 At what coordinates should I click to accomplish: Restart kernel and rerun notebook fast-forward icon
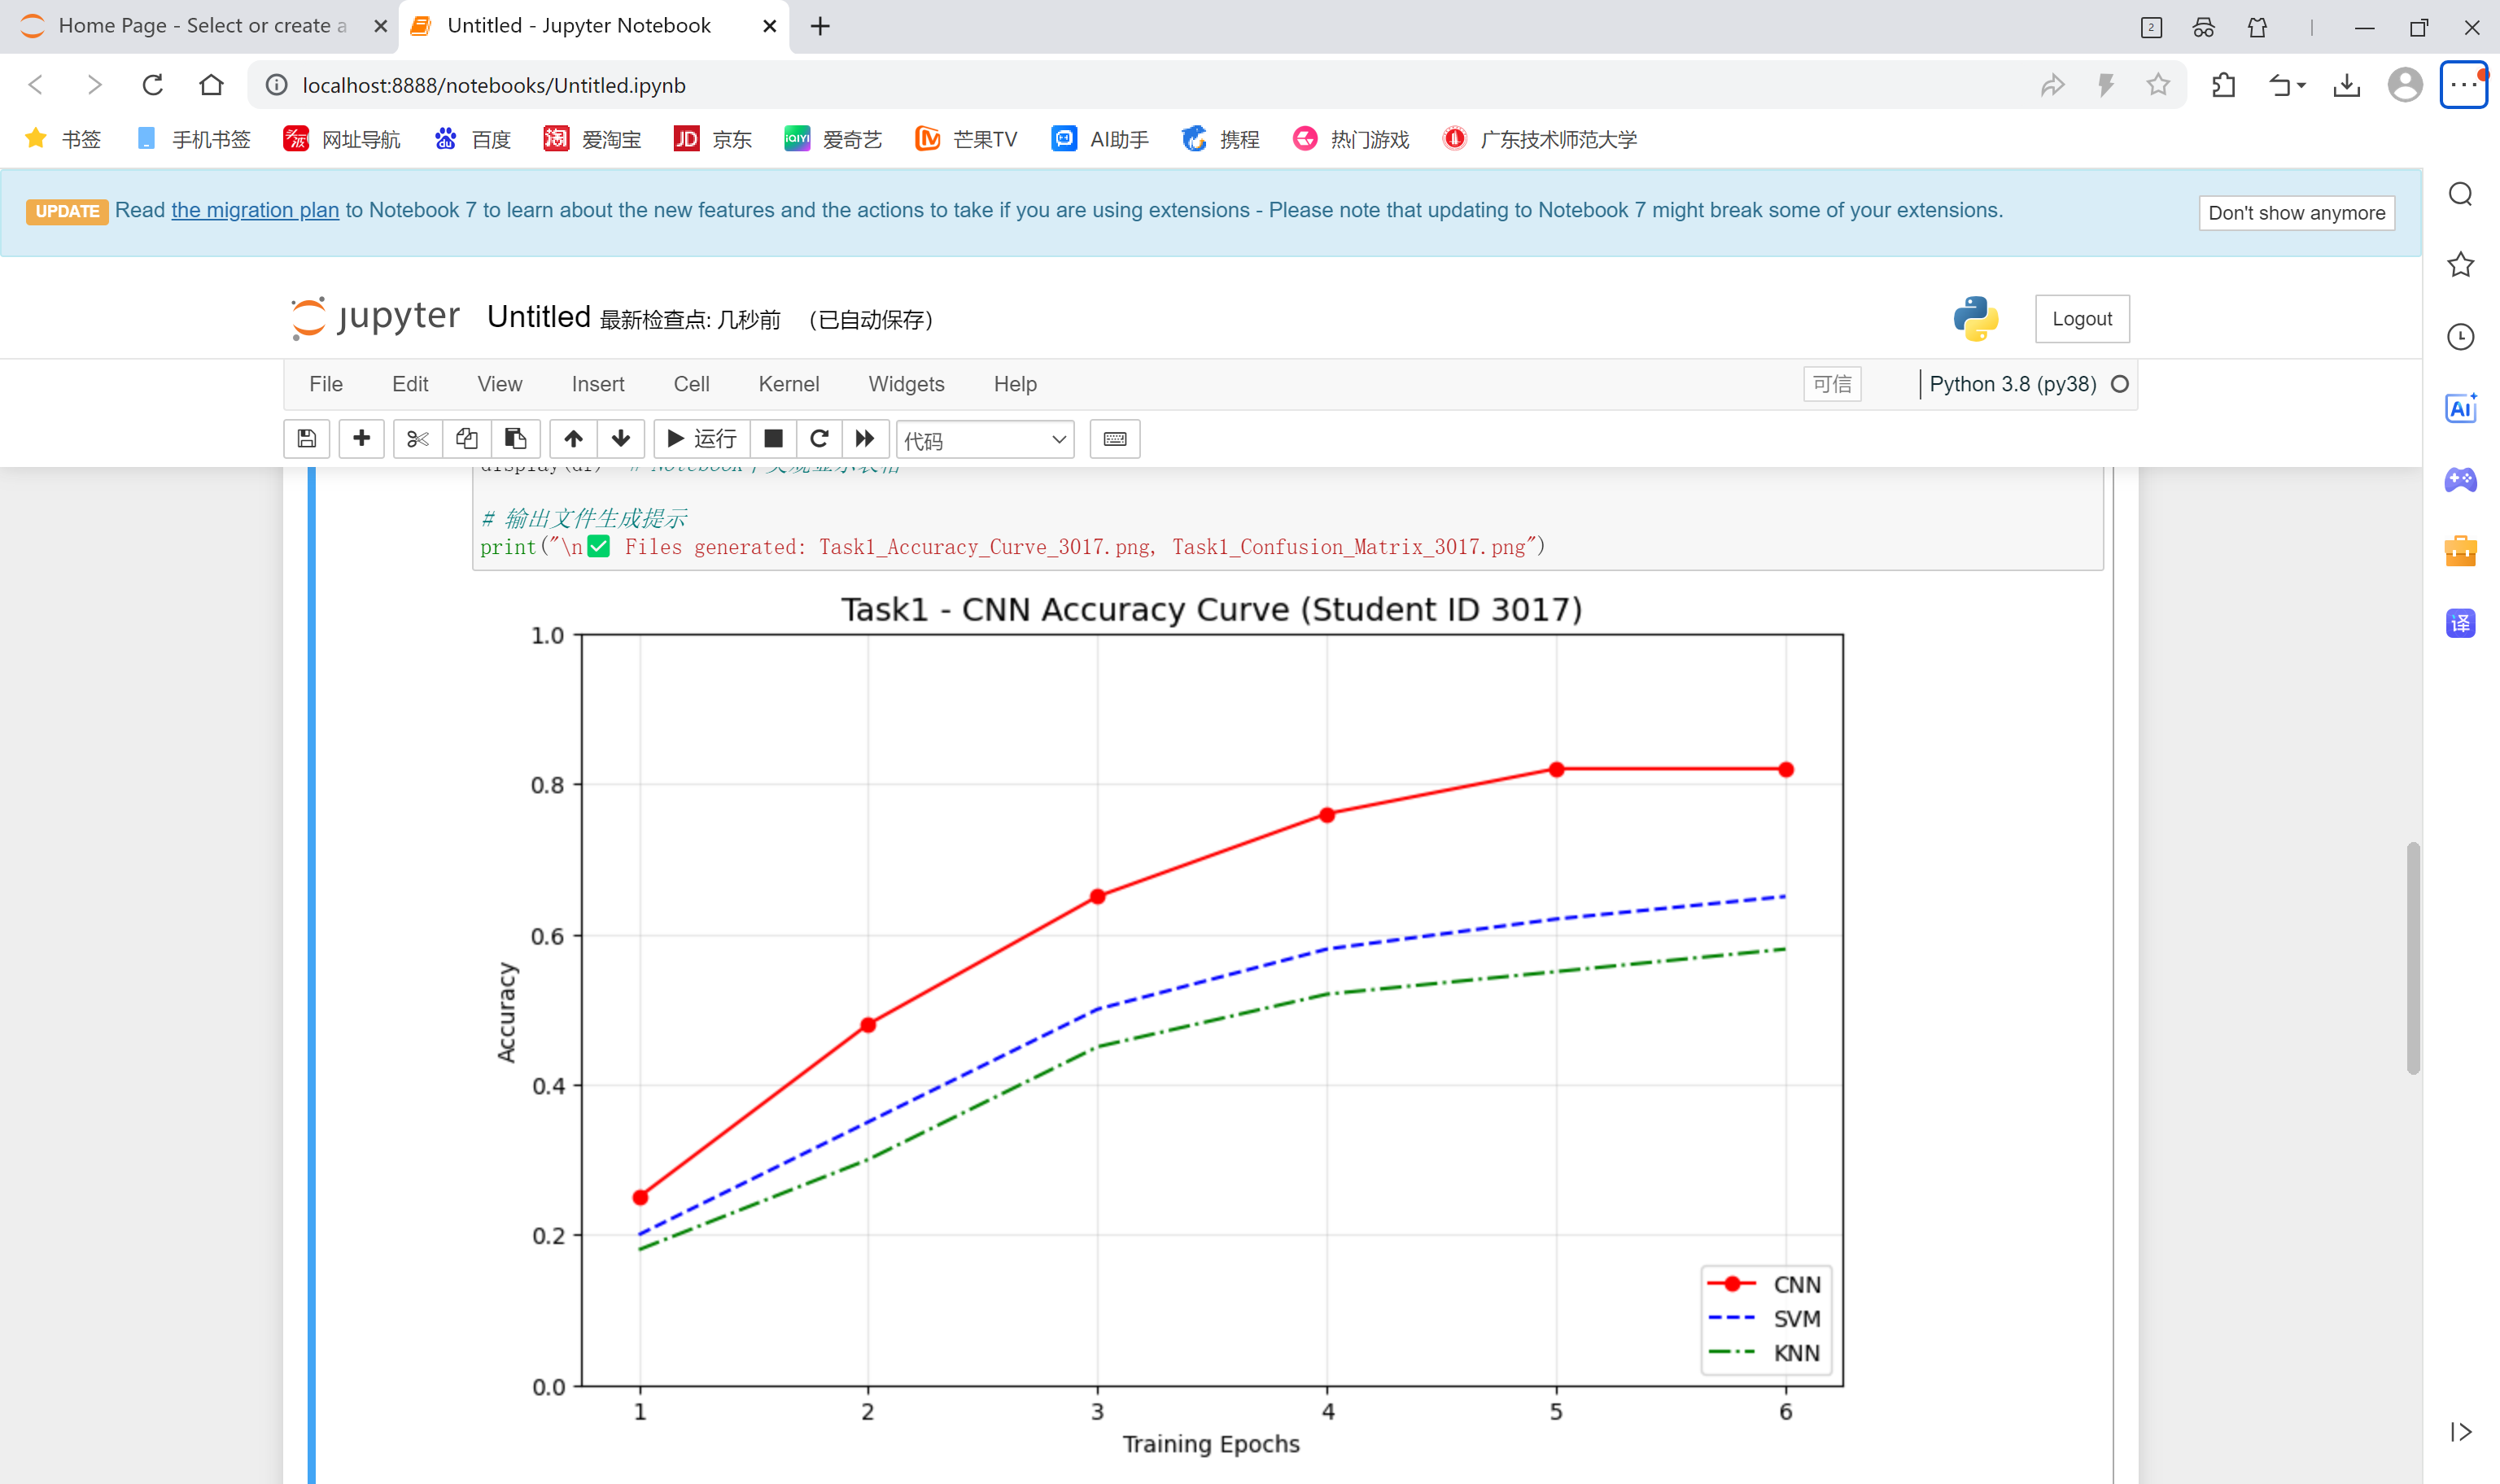pos(865,439)
